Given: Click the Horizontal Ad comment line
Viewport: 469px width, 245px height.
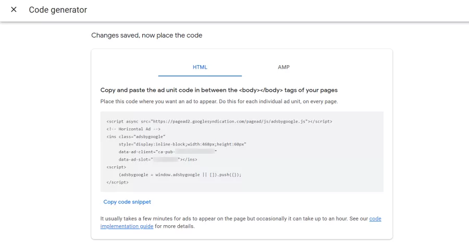Looking at the screenshot, I should point(133,129).
